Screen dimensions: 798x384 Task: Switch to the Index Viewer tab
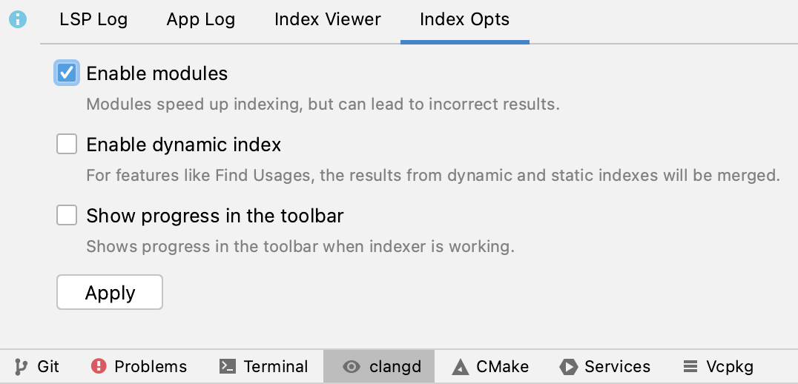327,20
